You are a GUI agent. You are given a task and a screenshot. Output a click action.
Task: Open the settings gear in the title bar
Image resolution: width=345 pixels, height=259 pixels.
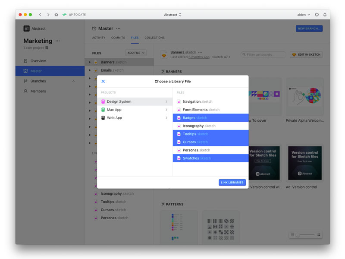(x=317, y=15)
